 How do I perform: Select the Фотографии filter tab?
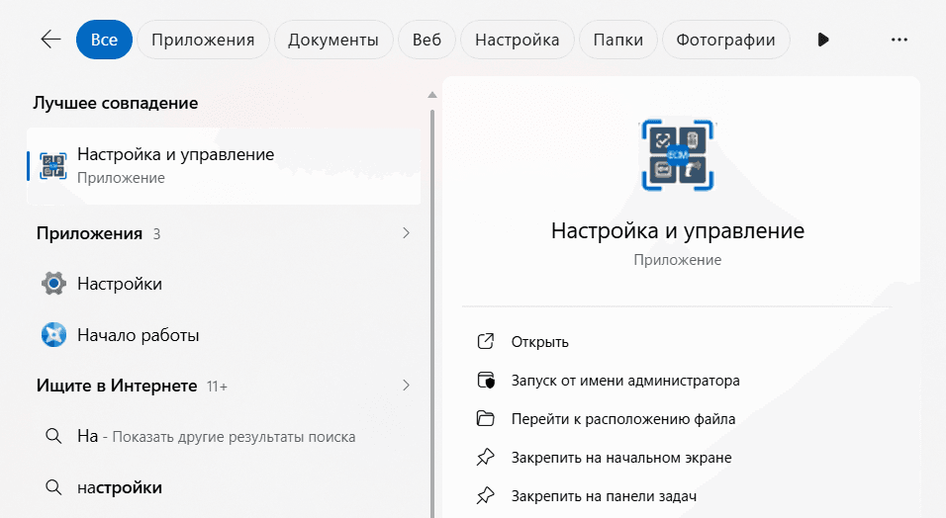coord(725,40)
